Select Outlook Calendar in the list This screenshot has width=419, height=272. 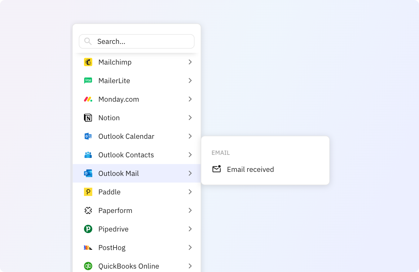tap(137, 136)
